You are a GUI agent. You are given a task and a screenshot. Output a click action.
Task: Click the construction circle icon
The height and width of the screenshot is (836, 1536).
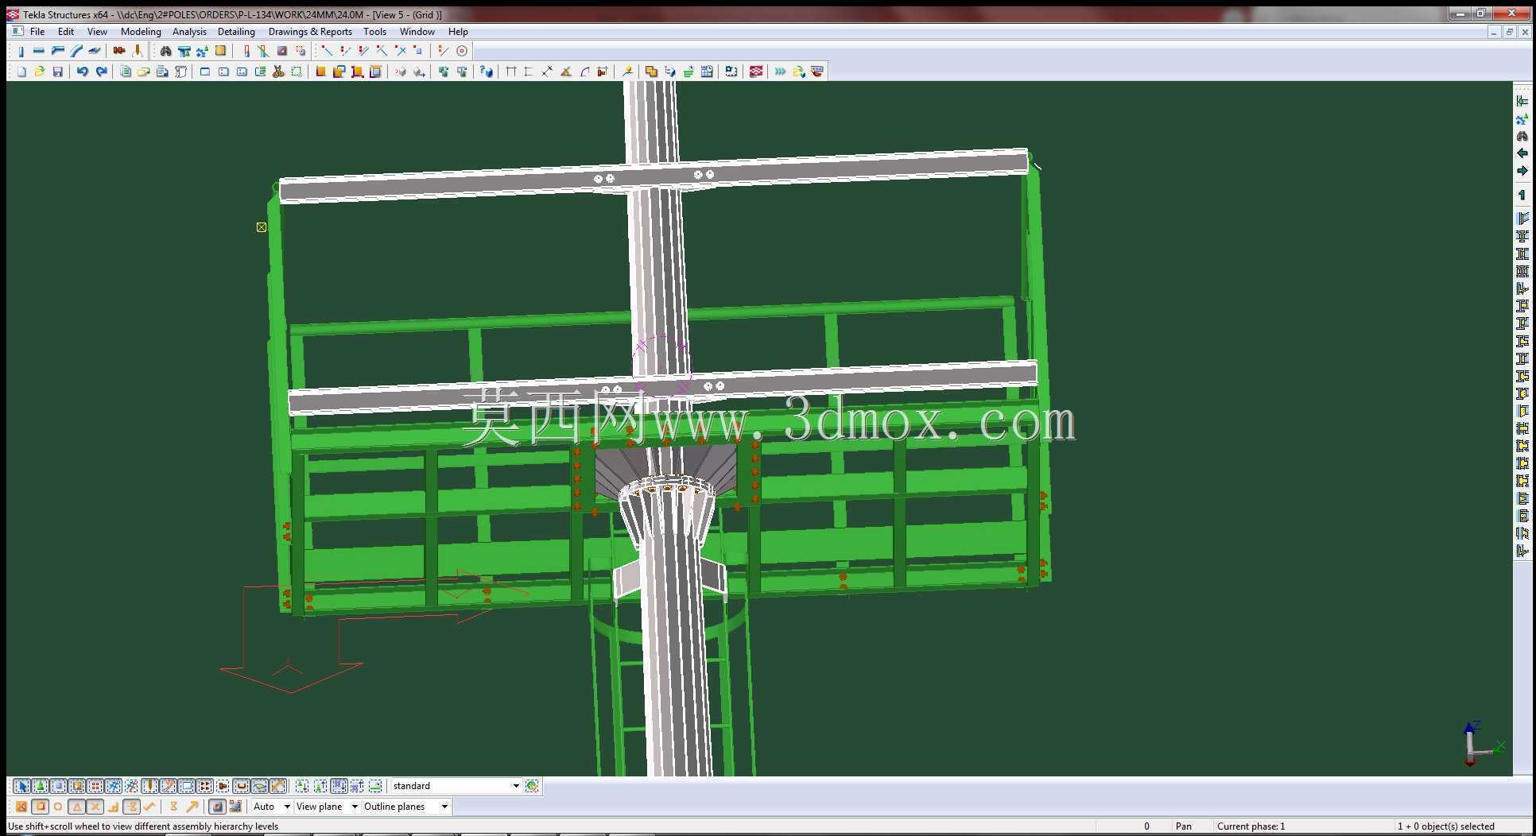462,51
